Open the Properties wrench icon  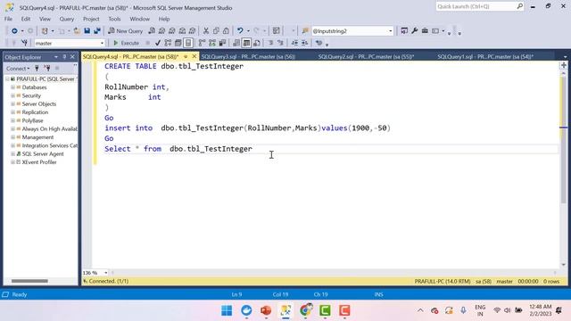pyautogui.click(x=414, y=31)
